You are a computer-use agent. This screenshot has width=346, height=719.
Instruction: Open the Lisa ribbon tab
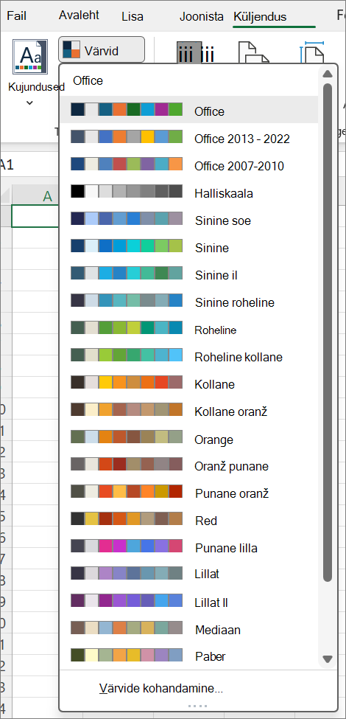pos(133,17)
